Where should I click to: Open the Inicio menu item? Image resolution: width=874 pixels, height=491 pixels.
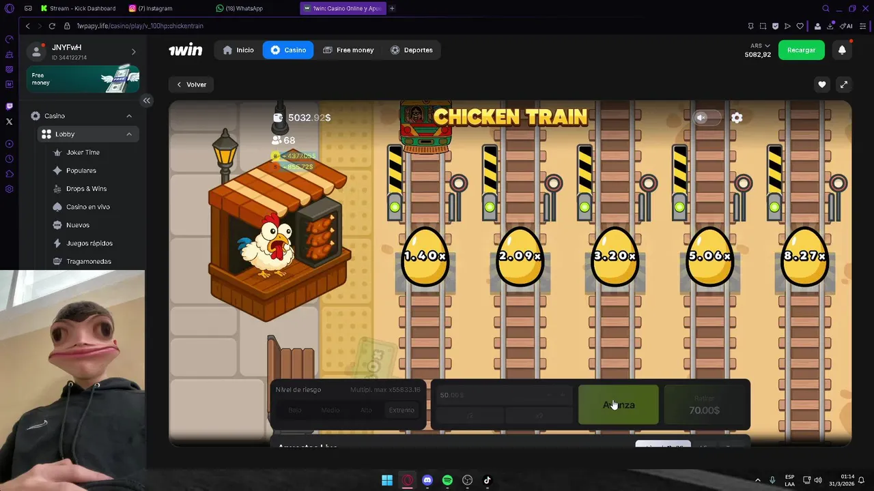[238, 50]
